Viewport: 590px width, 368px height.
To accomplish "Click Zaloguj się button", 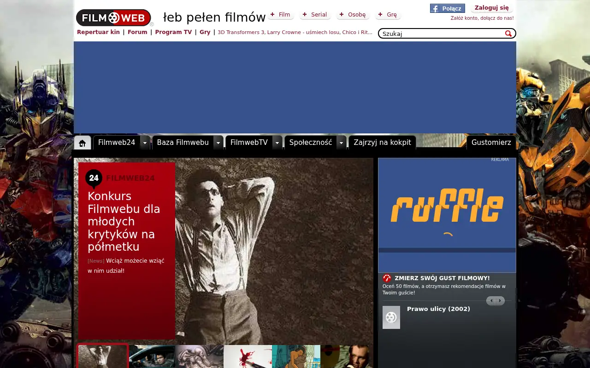I will pos(492,8).
